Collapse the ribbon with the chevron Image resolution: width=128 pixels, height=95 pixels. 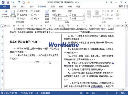[x=125, y=23]
